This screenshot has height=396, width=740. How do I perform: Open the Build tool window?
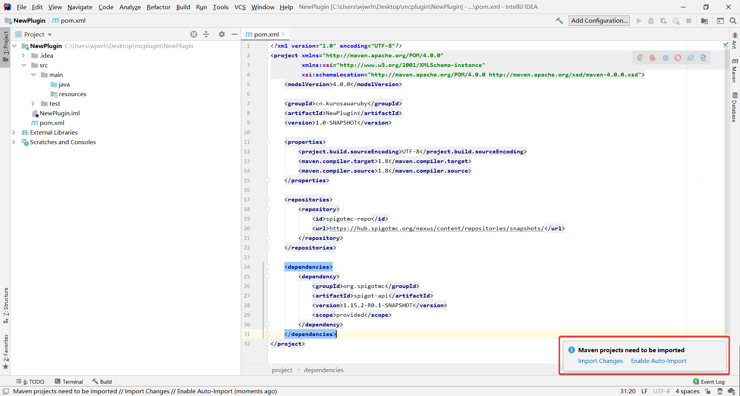coord(102,382)
